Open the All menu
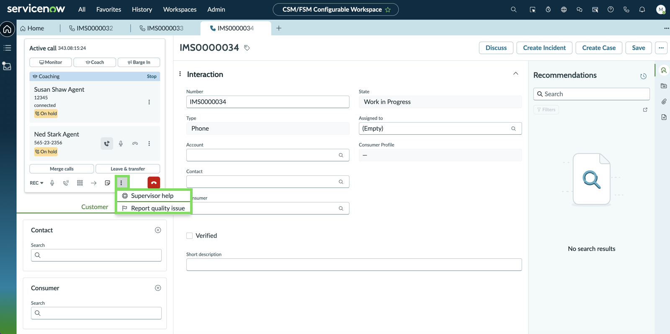This screenshot has width=670, height=334. tap(82, 9)
